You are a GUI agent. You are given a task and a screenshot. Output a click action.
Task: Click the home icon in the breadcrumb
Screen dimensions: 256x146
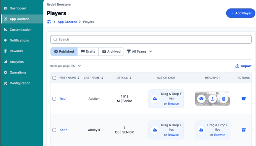49,22
